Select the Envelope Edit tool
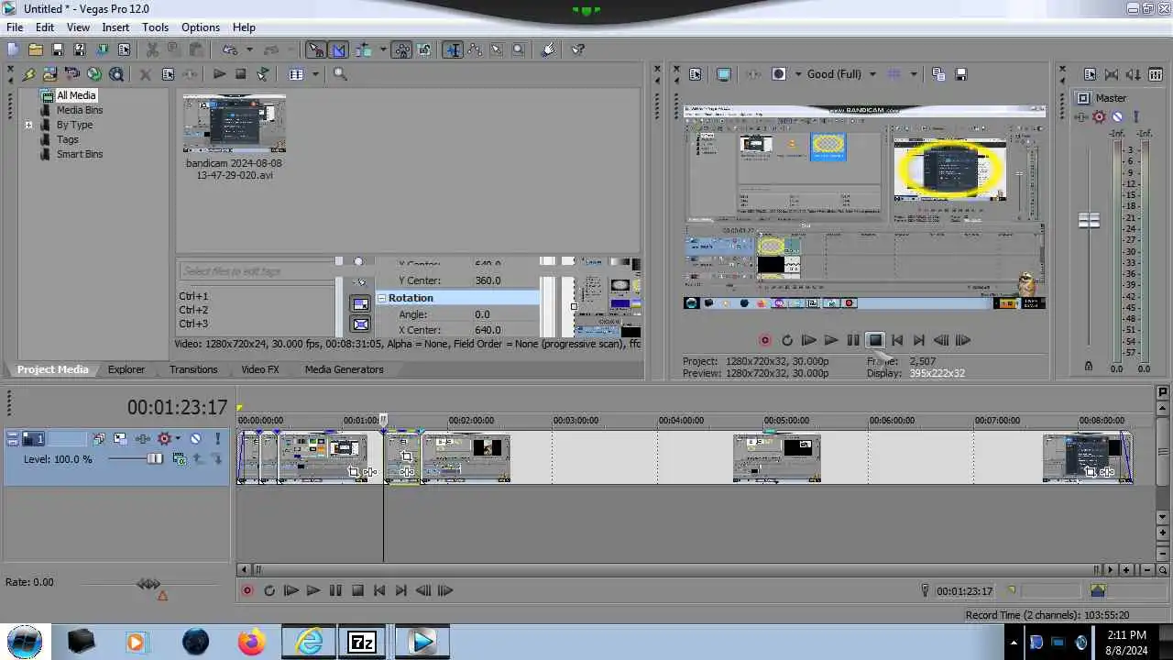The image size is (1173, 660). (x=475, y=49)
